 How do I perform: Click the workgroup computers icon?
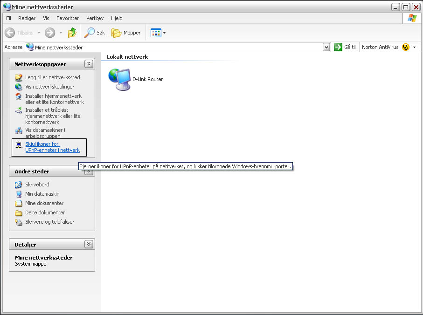(x=19, y=130)
